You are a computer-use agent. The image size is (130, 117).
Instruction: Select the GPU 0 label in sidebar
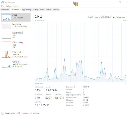pos(16,62)
